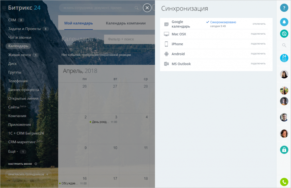Screen dimensions: 291x188
Task: Open Телефония menu item
Action: [x=18, y=81]
